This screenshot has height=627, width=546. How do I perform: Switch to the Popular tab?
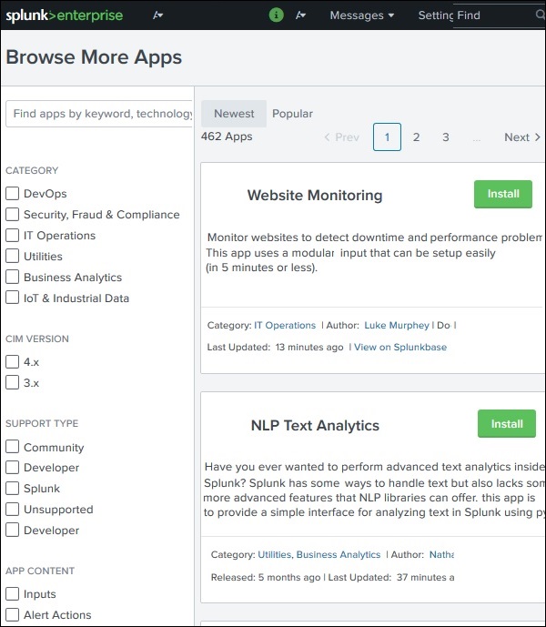(x=292, y=114)
